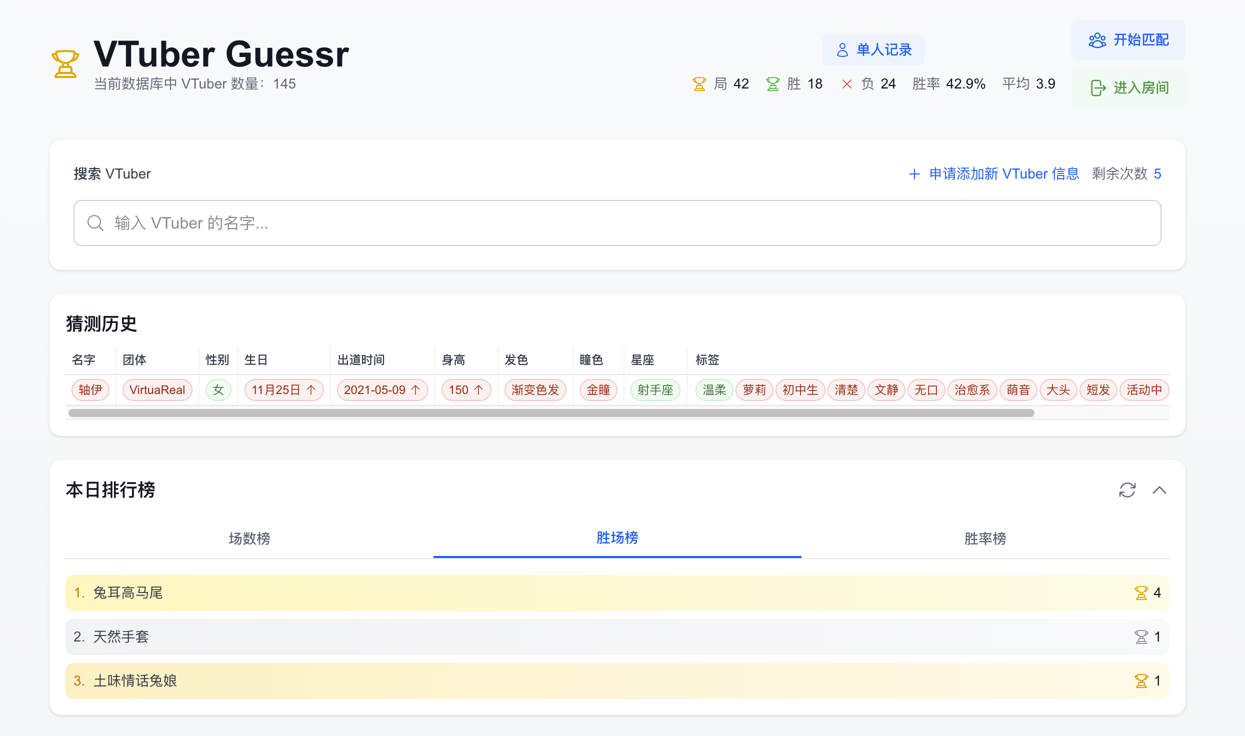Refresh the 本日排行榜 leaderboard
This screenshot has width=1245, height=736.
click(1127, 490)
